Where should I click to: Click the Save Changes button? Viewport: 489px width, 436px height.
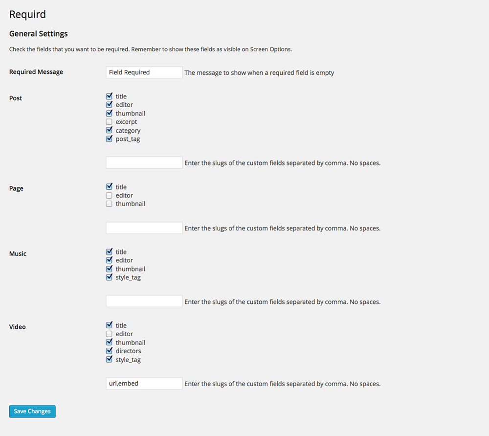click(x=32, y=412)
